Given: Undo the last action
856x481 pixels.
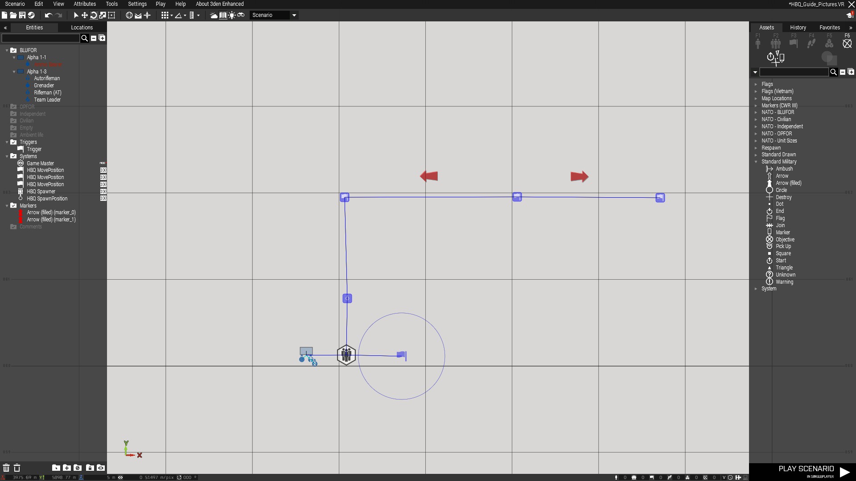Looking at the screenshot, I should click(49, 15).
